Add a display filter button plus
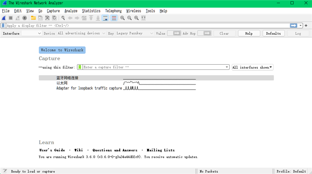Viewport: 312px width, 174px height. (x=306, y=26)
